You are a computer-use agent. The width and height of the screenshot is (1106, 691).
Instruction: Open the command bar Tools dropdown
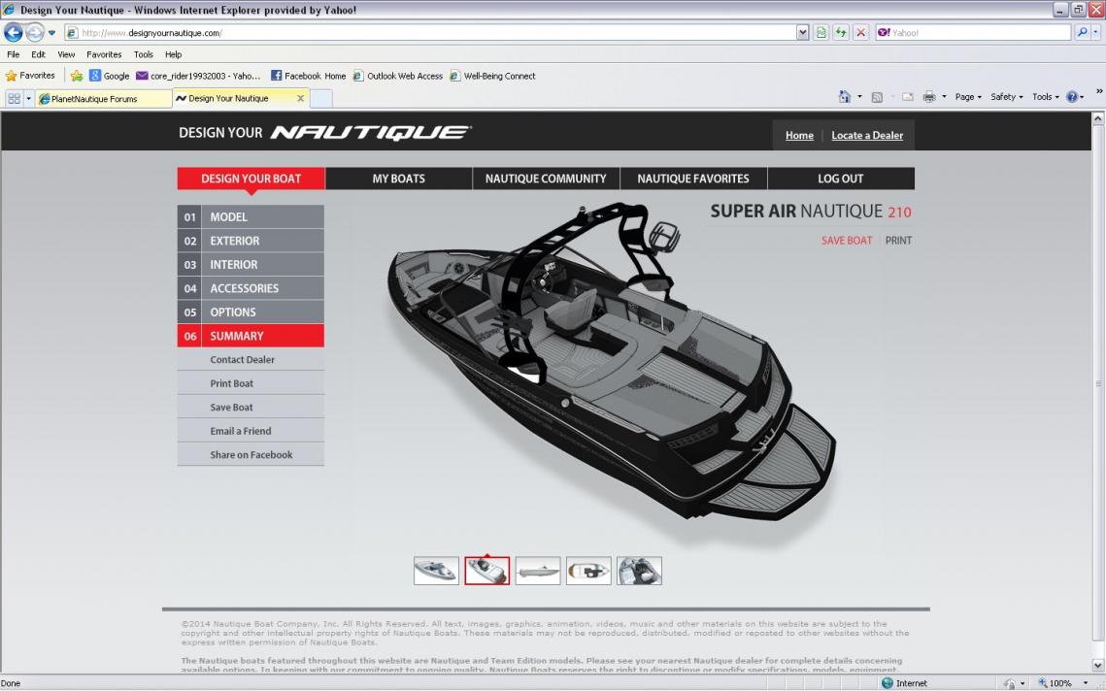[x=1046, y=97]
